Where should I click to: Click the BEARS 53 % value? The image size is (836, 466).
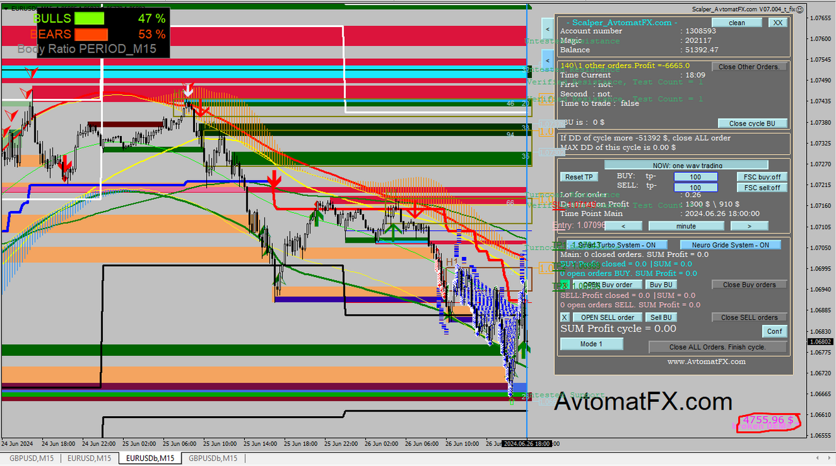(152, 34)
